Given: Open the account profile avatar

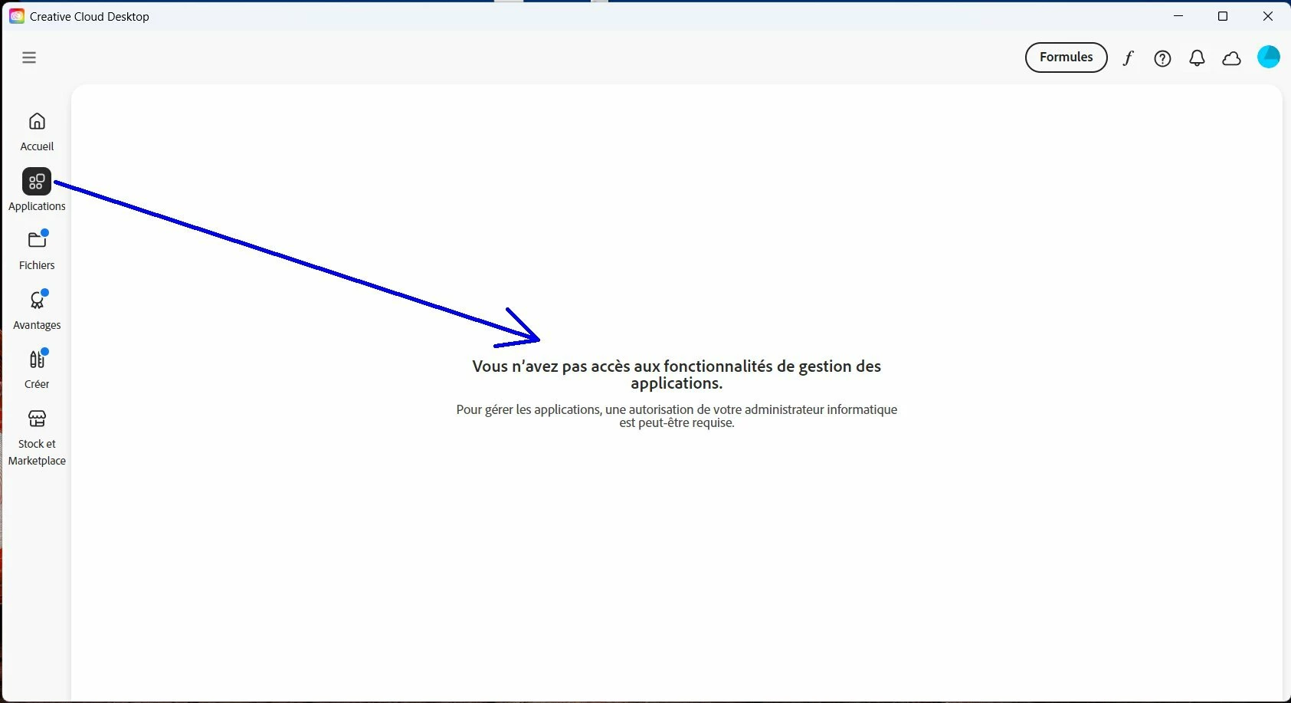Looking at the screenshot, I should [1268, 57].
